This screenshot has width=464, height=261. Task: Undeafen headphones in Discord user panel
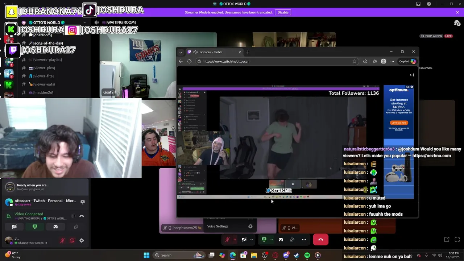[72, 240]
